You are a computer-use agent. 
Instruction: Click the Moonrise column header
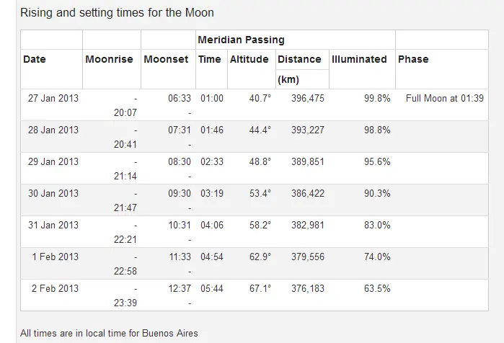coord(110,59)
